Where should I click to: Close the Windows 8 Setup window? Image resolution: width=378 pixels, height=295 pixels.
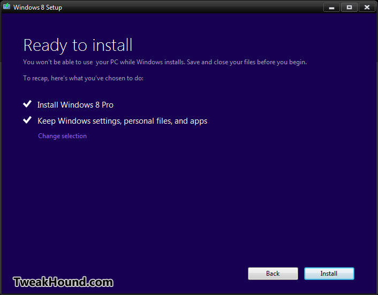[367, 7]
